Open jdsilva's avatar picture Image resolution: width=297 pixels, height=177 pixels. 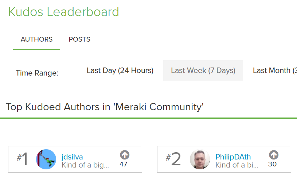(x=46, y=159)
